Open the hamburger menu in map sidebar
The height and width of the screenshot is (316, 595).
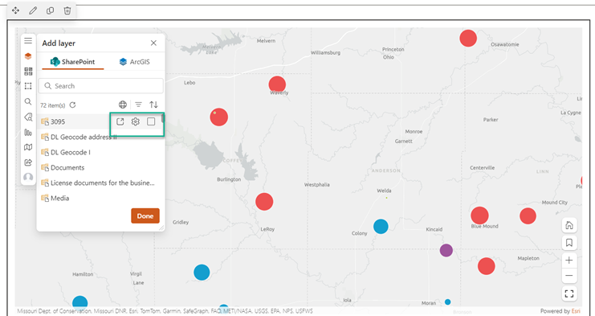[28, 41]
